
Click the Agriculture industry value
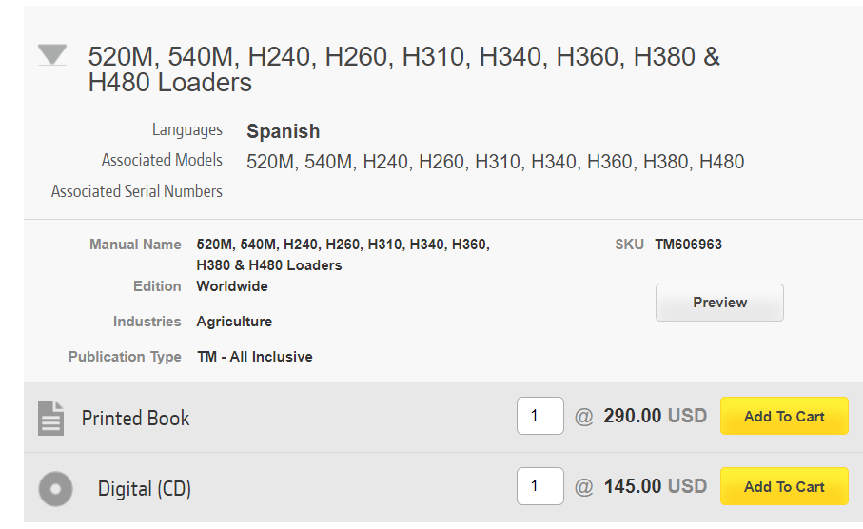pos(234,322)
